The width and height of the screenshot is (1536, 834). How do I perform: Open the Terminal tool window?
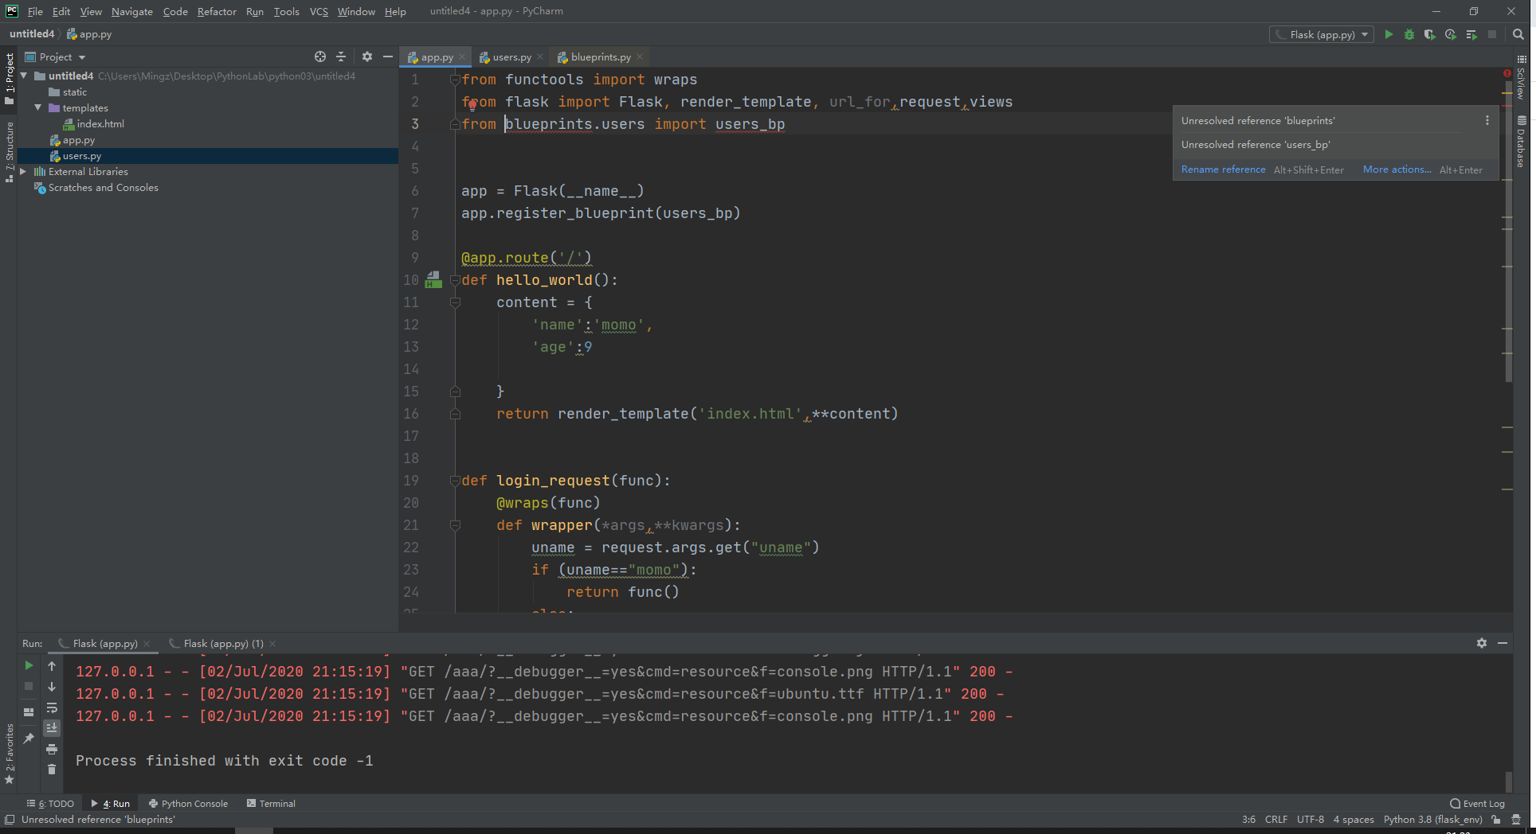click(272, 804)
